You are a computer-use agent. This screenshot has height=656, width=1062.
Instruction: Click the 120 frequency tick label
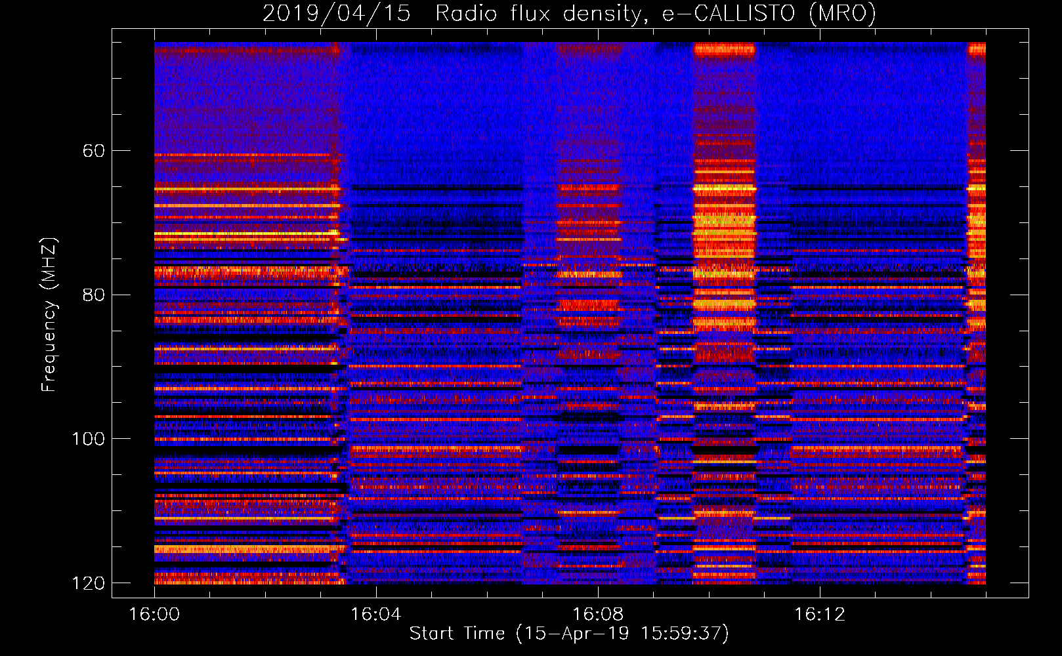coord(88,583)
